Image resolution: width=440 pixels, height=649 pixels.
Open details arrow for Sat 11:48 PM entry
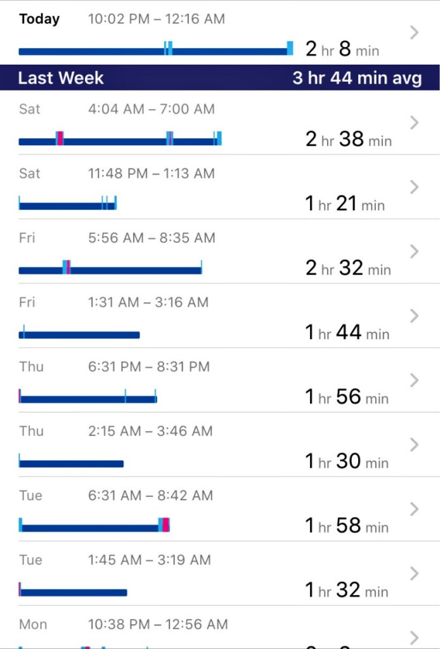pyautogui.click(x=414, y=187)
